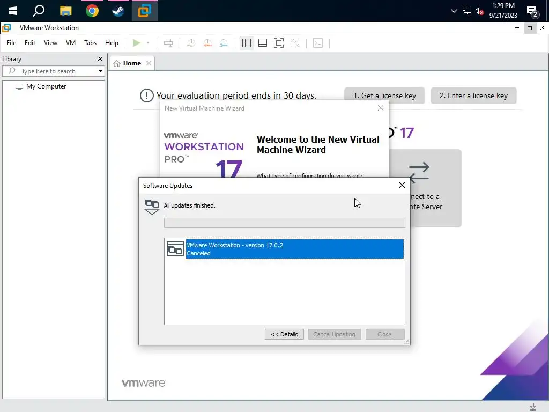The width and height of the screenshot is (549, 412).
Task: Click the Take Snapshot toolbar icon
Action: point(191,43)
